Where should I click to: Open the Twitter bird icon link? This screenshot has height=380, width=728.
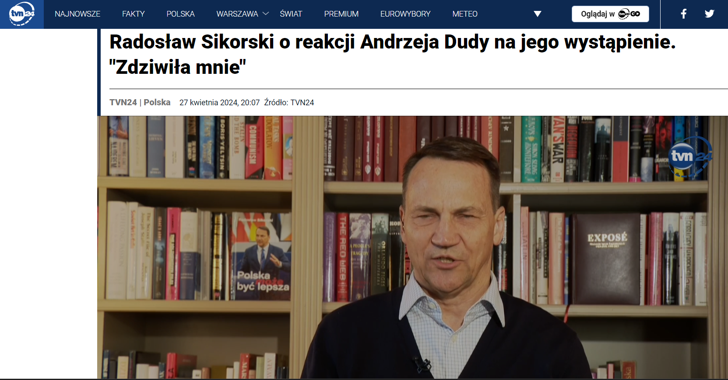[710, 14]
